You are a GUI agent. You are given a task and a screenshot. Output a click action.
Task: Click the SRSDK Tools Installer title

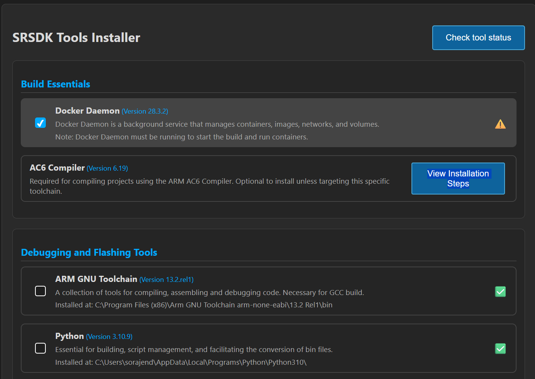76,37
